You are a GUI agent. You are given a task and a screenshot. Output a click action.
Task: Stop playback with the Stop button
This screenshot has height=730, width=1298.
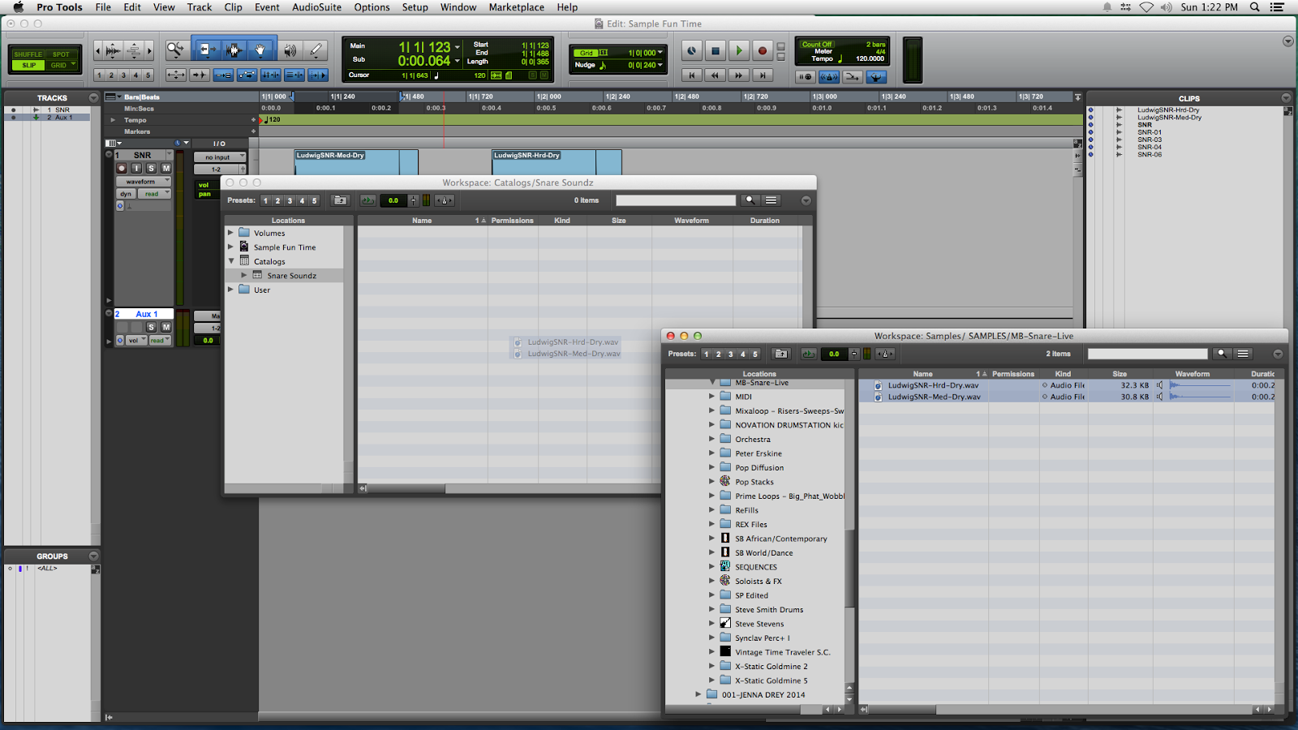pos(715,51)
